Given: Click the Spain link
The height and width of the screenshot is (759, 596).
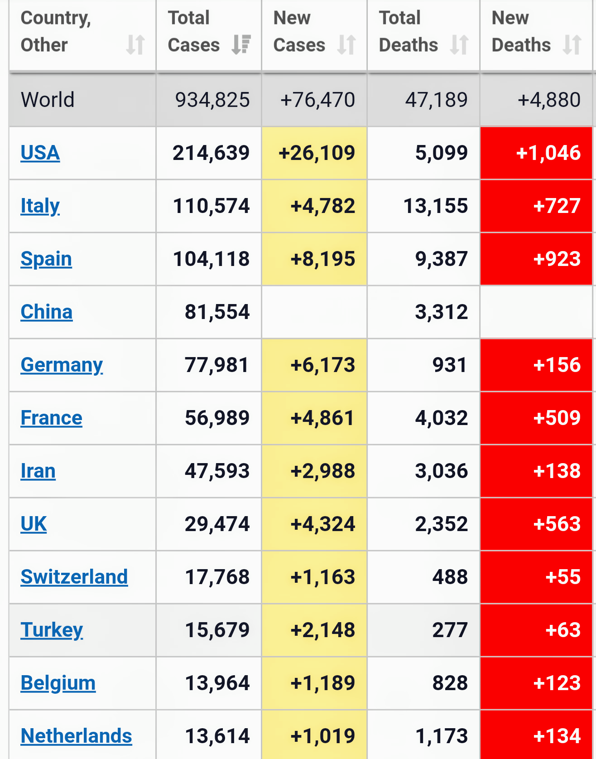Looking at the screenshot, I should 46,259.
